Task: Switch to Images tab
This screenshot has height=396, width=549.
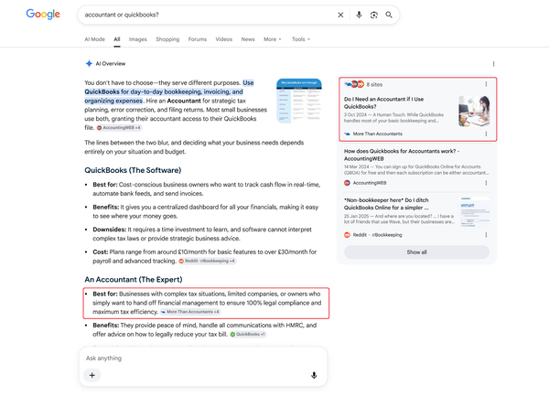Action: 138,39
